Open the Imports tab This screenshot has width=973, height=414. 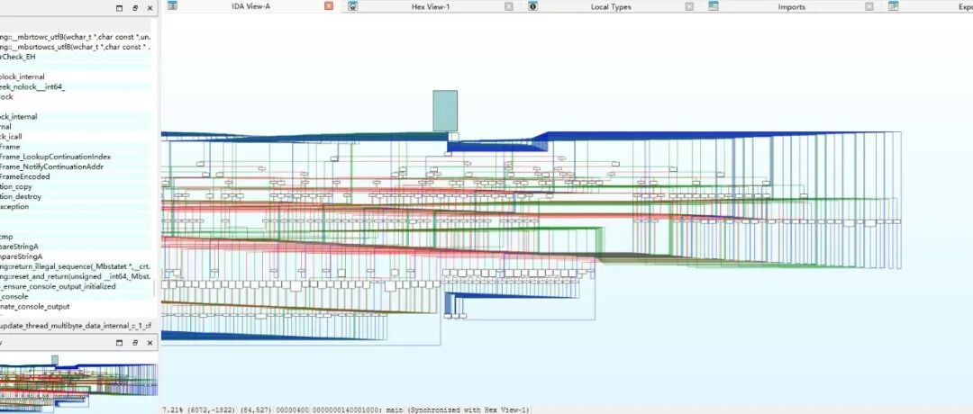(791, 6)
